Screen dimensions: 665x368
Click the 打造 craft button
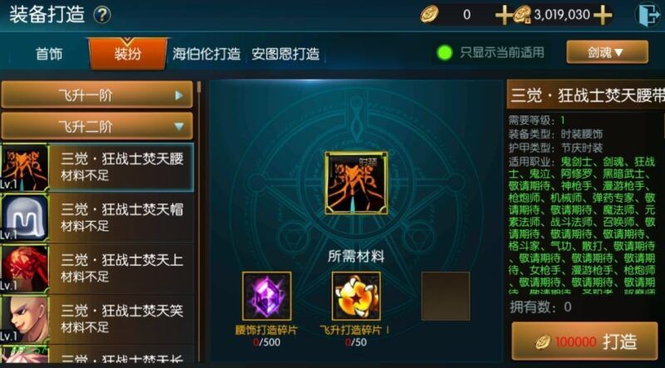[585, 341]
